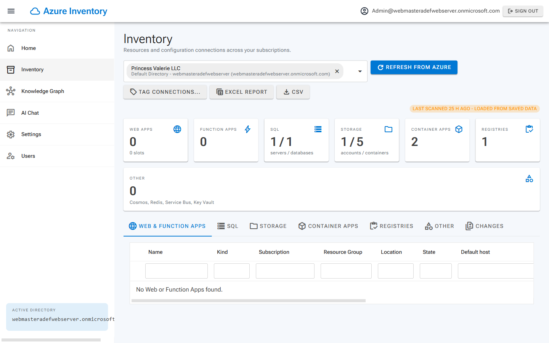Viewport: 549px width, 343px height.
Task: Click Refresh from Azure button
Action: tap(414, 67)
